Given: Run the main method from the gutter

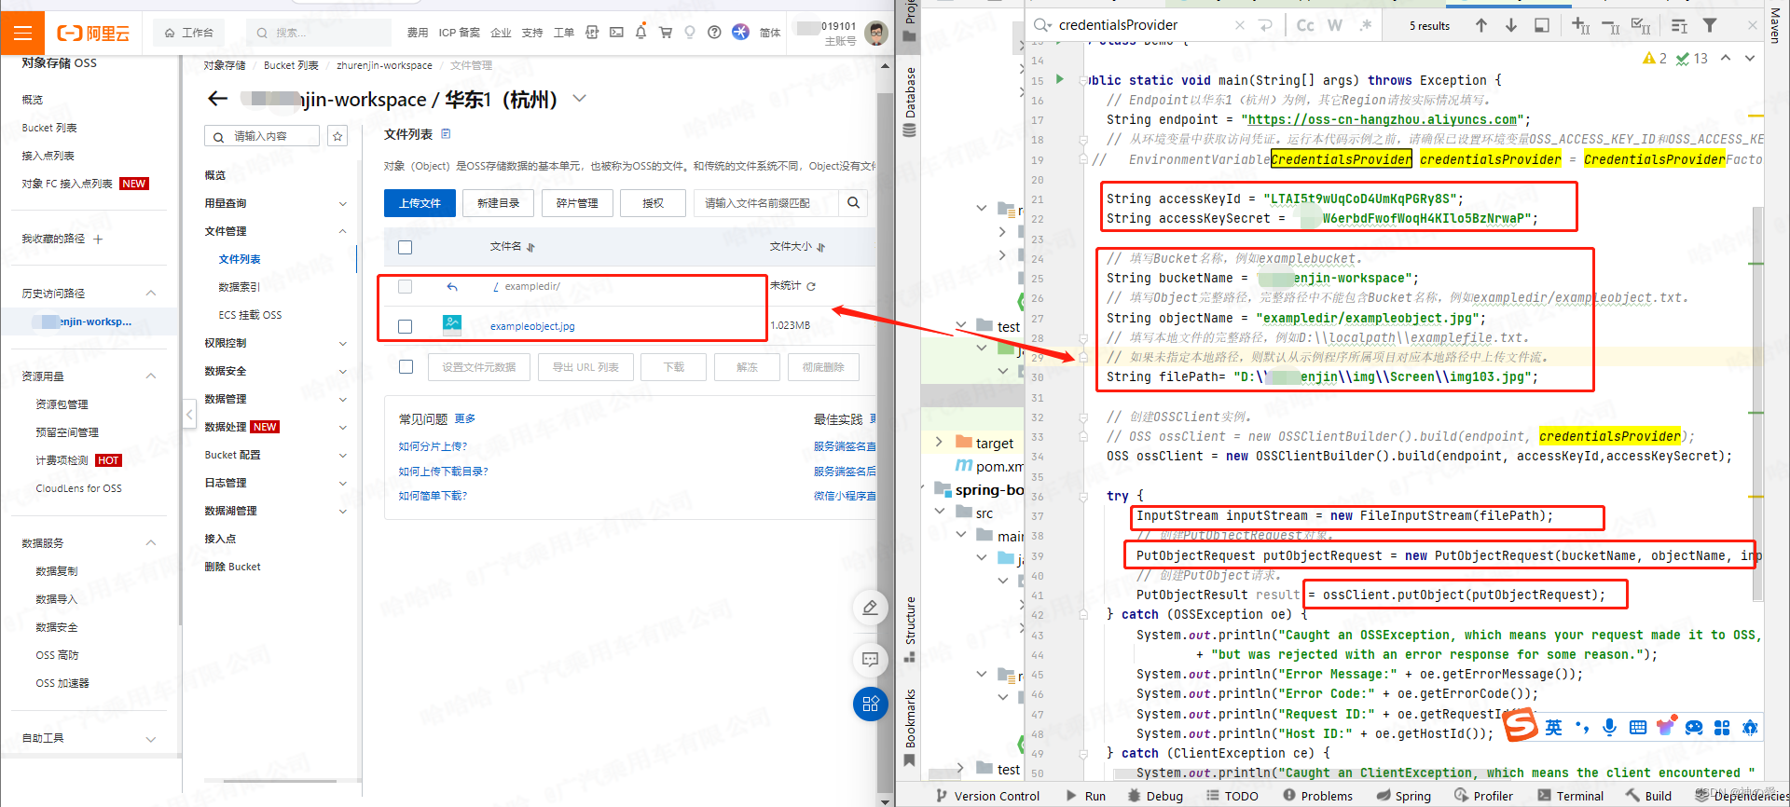Looking at the screenshot, I should 1060,79.
